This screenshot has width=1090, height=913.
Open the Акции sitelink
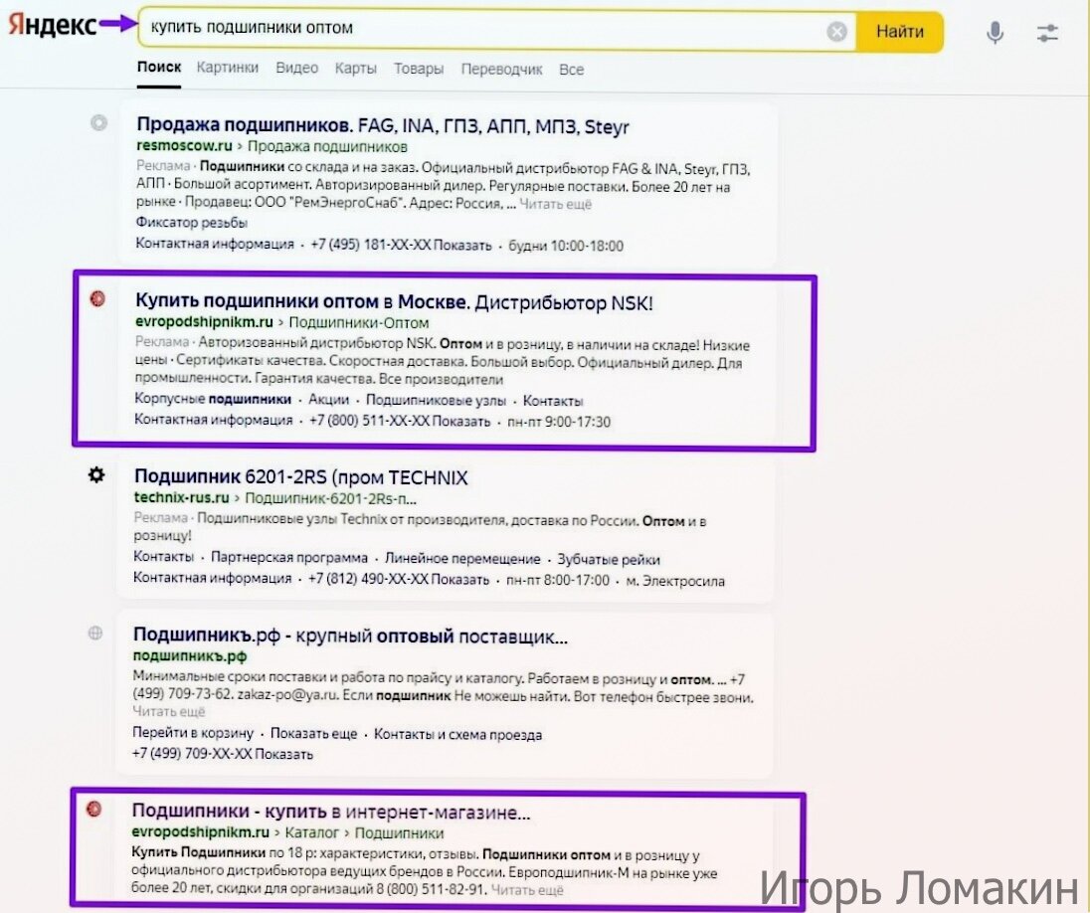pos(329,400)
